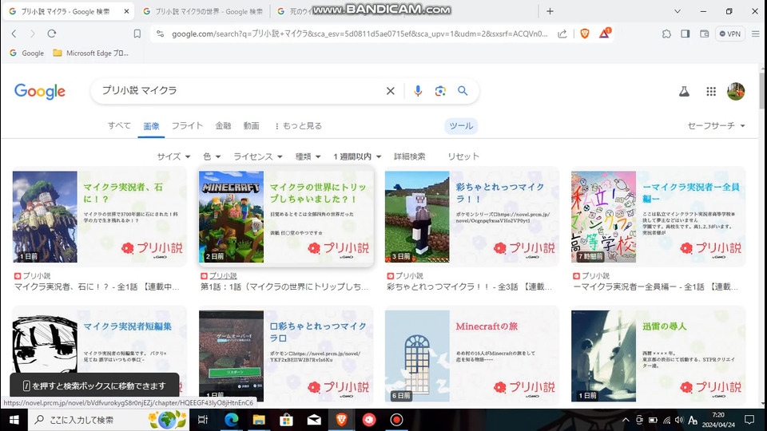Open the Microsoft Edge bookmarks folder

point(90,53)
